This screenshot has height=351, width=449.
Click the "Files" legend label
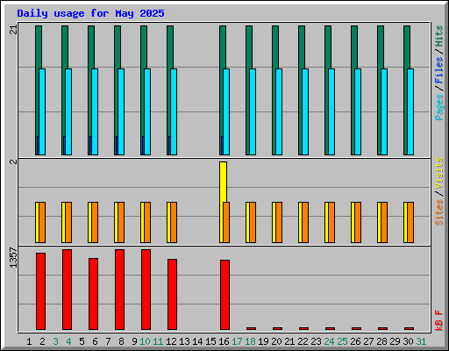(x=439, y=70)
